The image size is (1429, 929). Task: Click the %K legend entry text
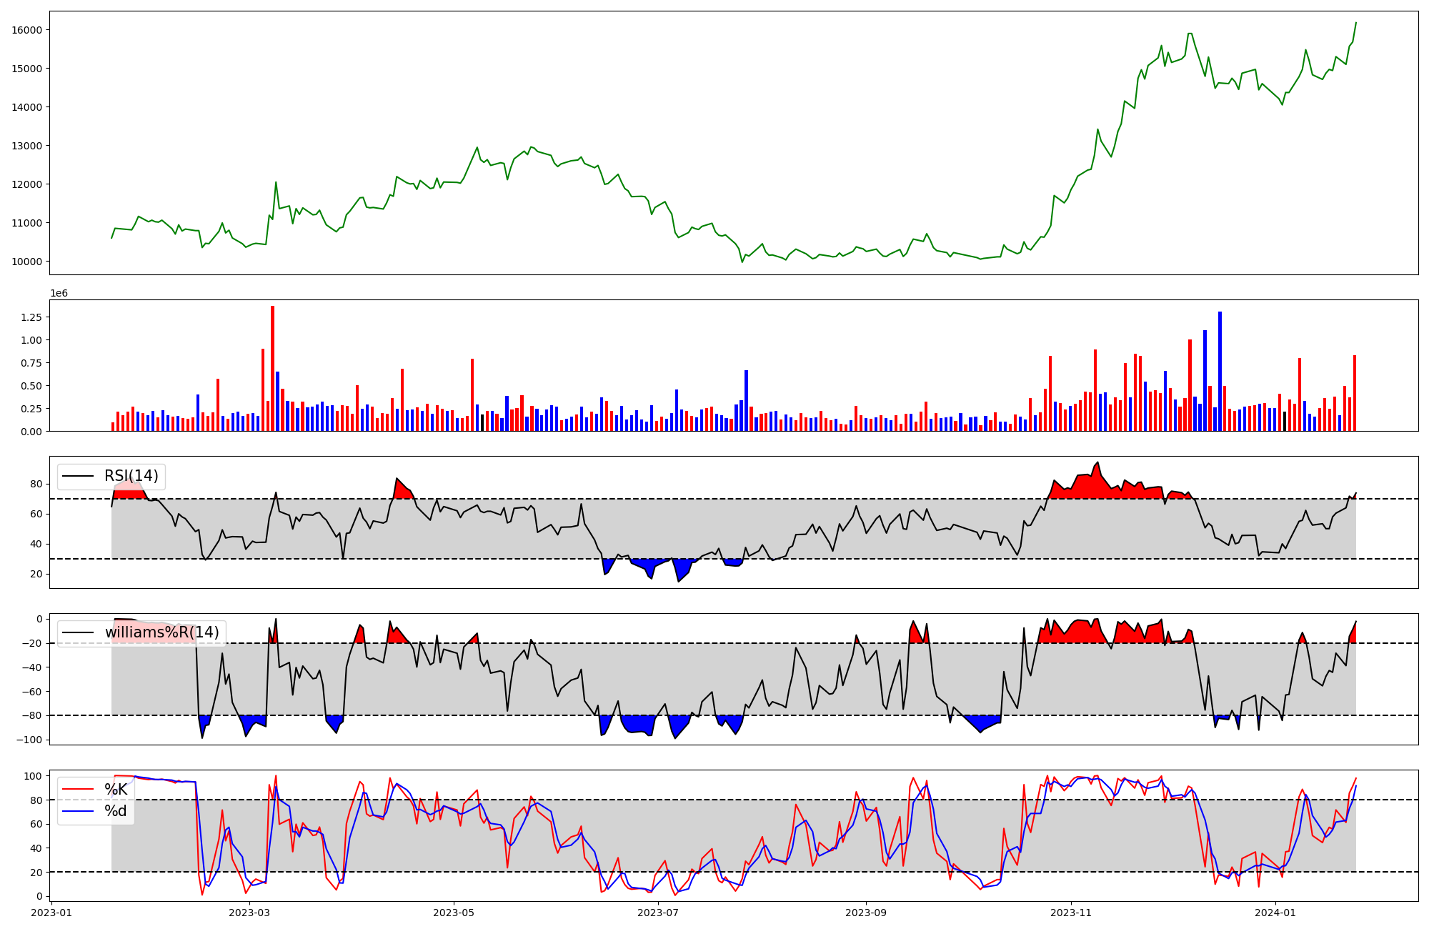click(x=116, y=789)
